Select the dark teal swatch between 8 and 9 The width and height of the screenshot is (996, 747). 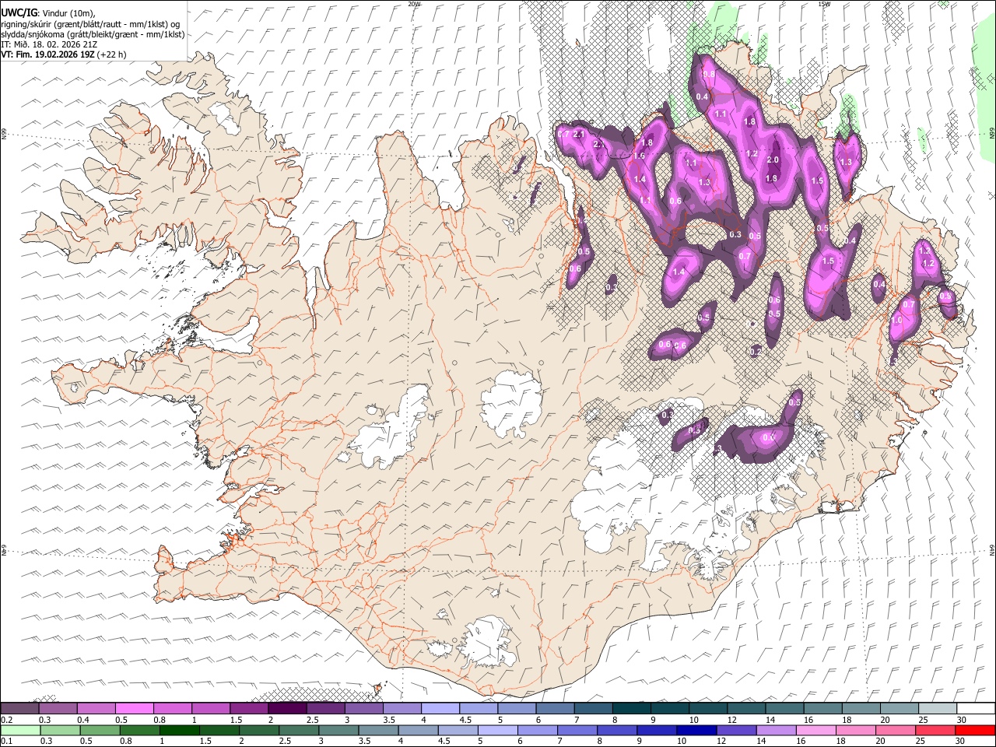pos(631,708)
